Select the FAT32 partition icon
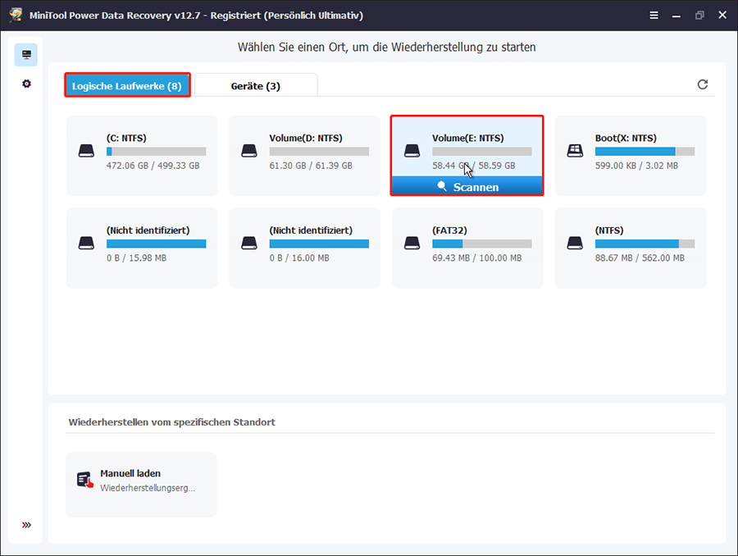The width and height of the screenshot is (738, 556). pyautogui.click(x=413, y=243)
